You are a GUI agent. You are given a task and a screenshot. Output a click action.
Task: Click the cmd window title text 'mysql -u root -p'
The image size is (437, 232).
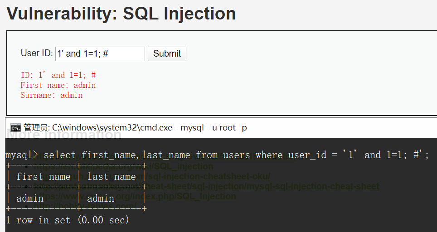[214, 128]
